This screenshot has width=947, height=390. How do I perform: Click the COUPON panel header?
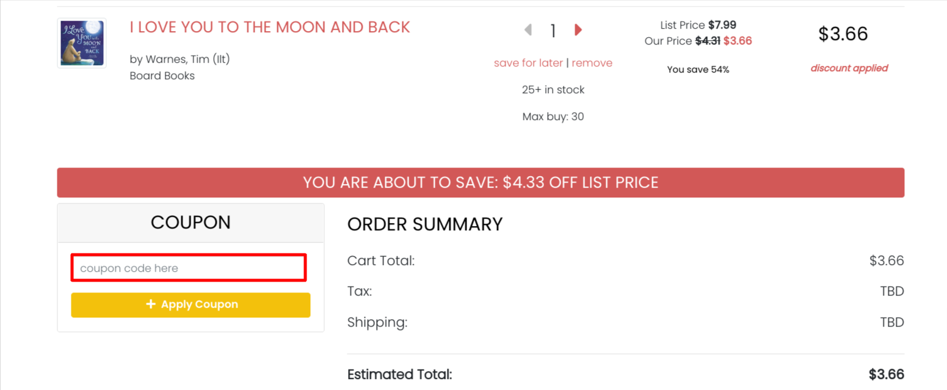tap(190, 222)
